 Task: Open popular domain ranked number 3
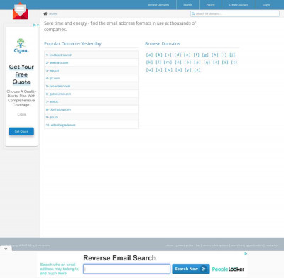point(53,70)
